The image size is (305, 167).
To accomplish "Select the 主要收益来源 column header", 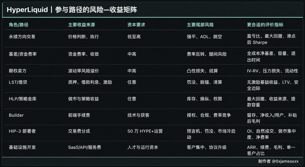I will [81, 25].
